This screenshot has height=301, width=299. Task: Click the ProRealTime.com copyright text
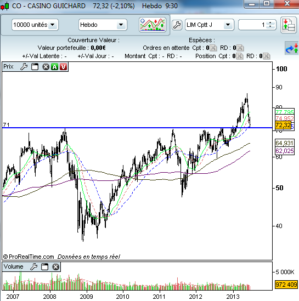(29, 257)
